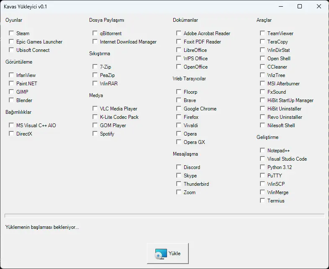Enable the Termius checkbox
The image size is (329, 269).
click(262, 201)
